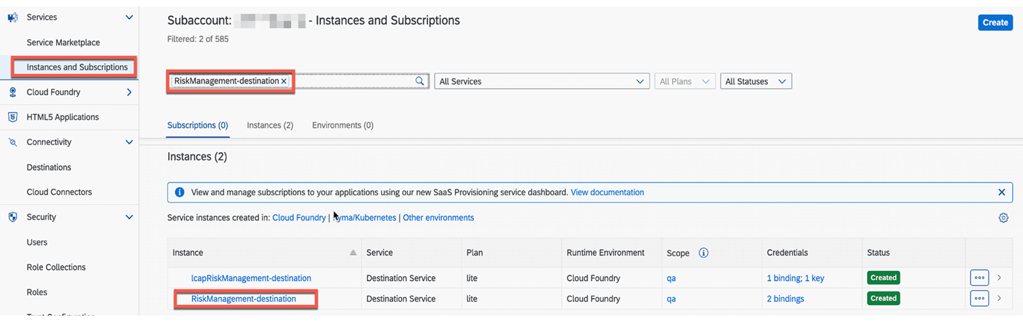
Task: Click the info icon in banner
Action: click(180, 192)
